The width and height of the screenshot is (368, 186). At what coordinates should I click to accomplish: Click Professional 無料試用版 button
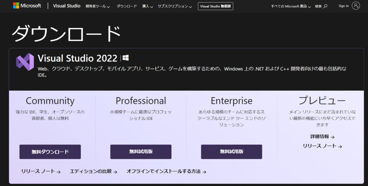click(141, 152)
